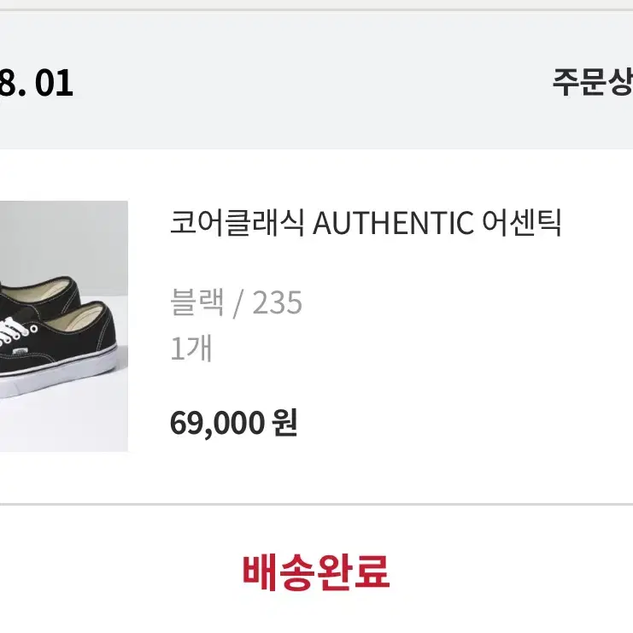The width and height of the screenshot is (633, 633).
Task: Open product title 코어클래식 AUTHENTIC 어센틱
Action: point(366,222)
